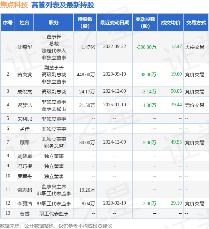Click the 高管列表及最新持股 heading
Image resolution: width=209 pixels, height=229 pixels.
pyautogui.click(x=63, y=5)
